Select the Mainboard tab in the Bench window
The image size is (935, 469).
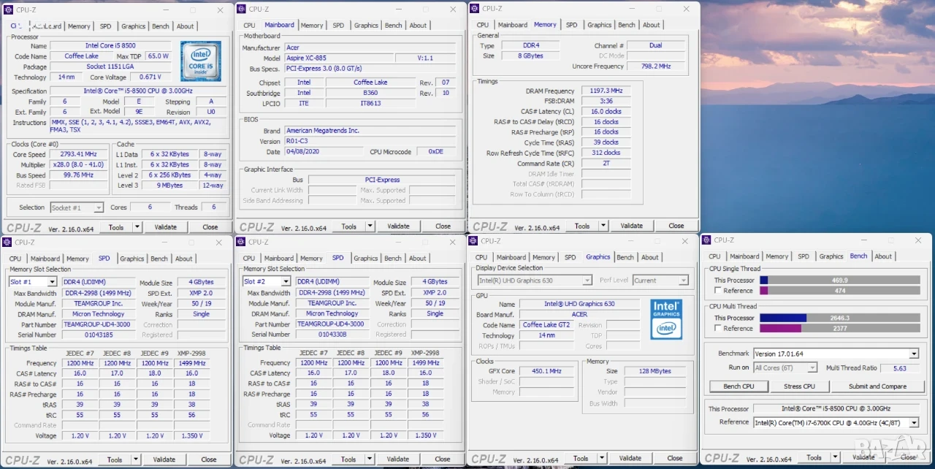pos(744,256)
